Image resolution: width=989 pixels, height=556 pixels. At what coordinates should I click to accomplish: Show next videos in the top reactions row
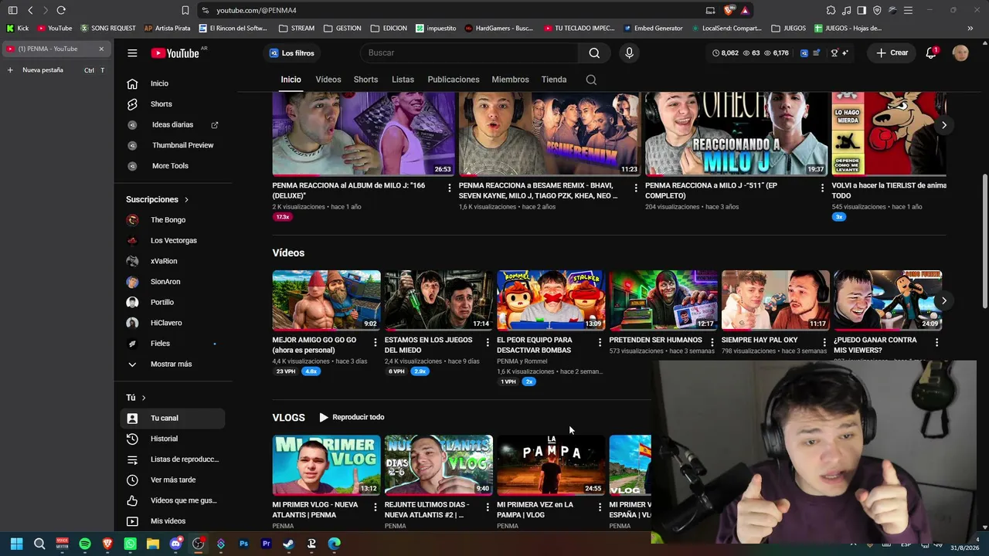tap(943, 125)
